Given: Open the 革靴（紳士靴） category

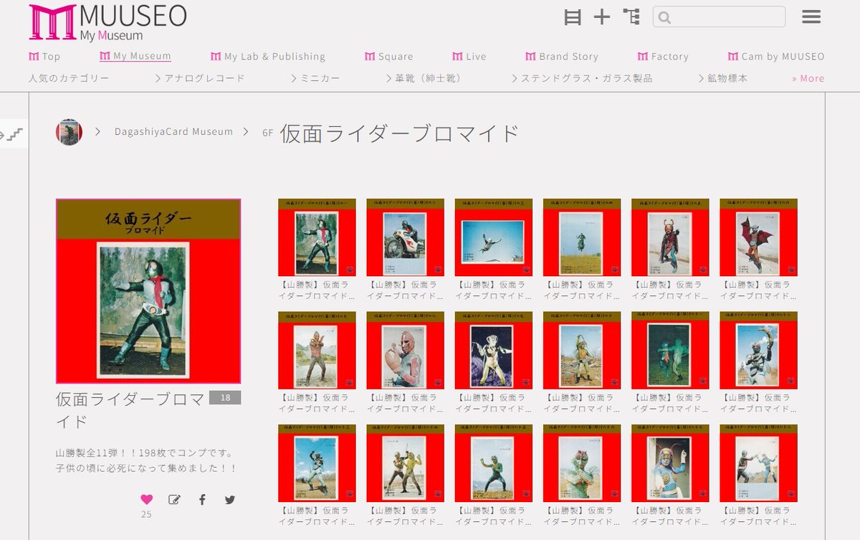Looking at the screenshot, I should coord(424,78).
